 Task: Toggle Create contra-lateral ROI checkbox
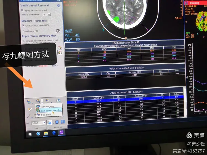tap(23, 26)
